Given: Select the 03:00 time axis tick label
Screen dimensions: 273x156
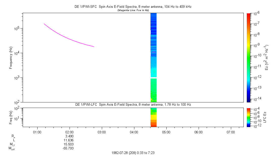Looking at the screenshot, I should tap(102, 132).
